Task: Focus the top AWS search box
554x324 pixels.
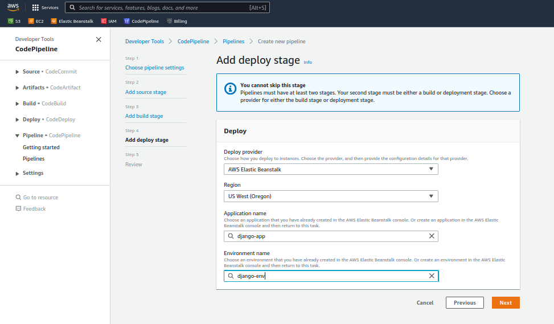Action: tap(167, 7)
